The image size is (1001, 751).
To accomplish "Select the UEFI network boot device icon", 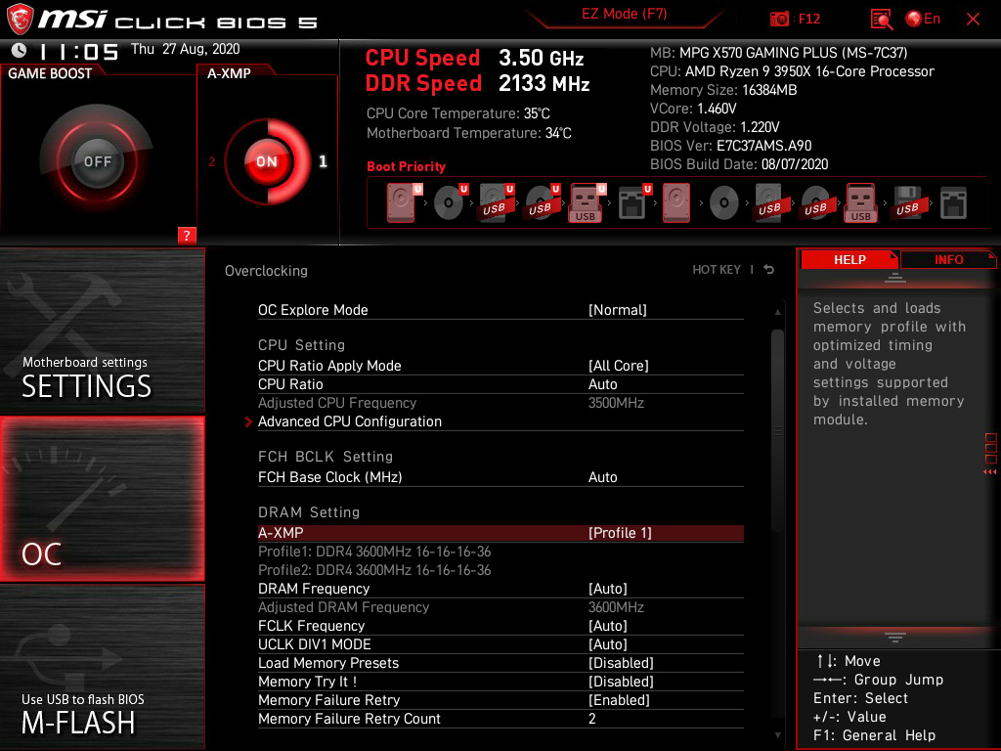I will pyautogui.click(x=632, y=203).
